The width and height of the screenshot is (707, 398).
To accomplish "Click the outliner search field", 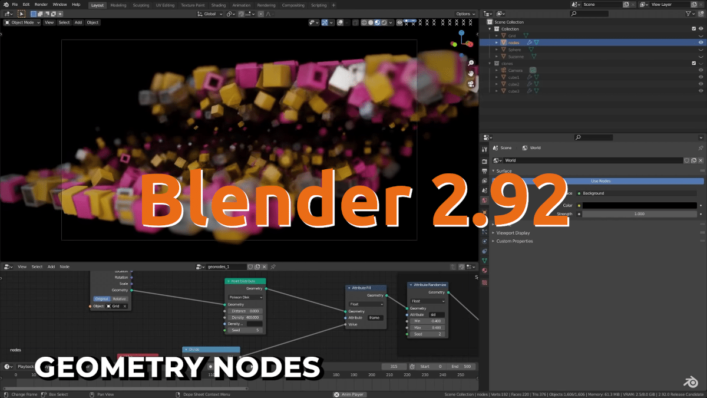I will click(x=589, y=14).
